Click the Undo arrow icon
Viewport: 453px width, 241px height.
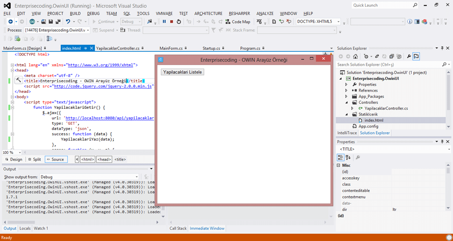(68, 22)
